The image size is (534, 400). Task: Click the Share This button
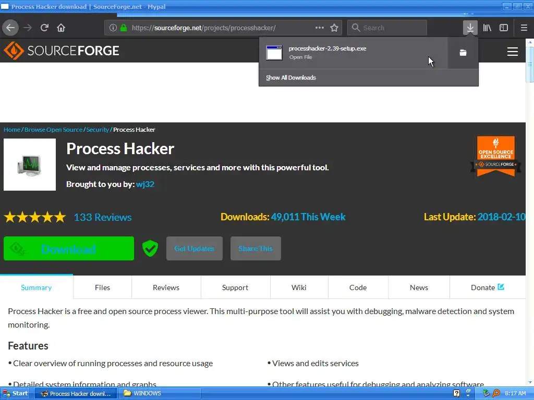click(256, 248)
